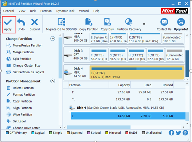This screenshot has width=192, height=142.
Task: Click partition list scroll right arrow
Action: click(x=183, y=127)
